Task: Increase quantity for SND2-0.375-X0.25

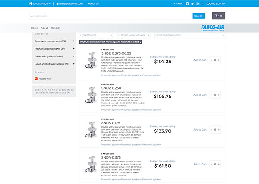Action: coord(219,60)
